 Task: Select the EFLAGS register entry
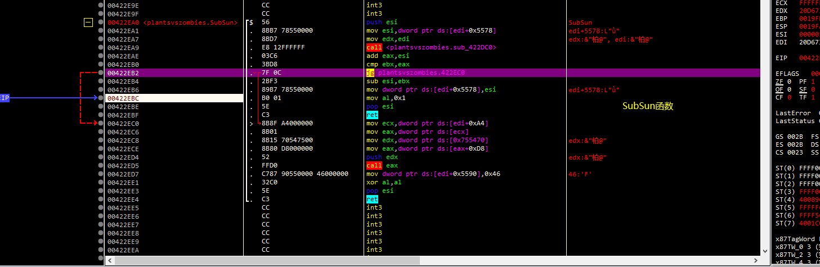click(797, 74)
